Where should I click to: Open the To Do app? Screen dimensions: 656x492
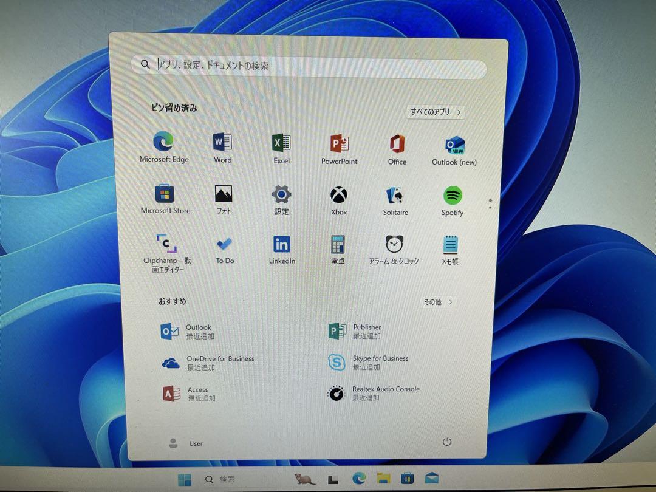(225, 250)
